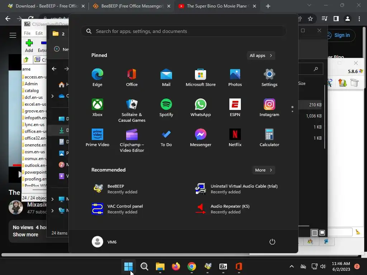Open Clipchamp Video Editor
The width and height of the screenshot is (367, 275).
coord(132,140)
